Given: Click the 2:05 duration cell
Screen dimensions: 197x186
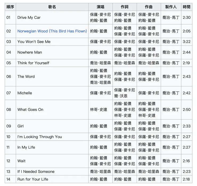Looking at the screenshot, I should point(187,31).
